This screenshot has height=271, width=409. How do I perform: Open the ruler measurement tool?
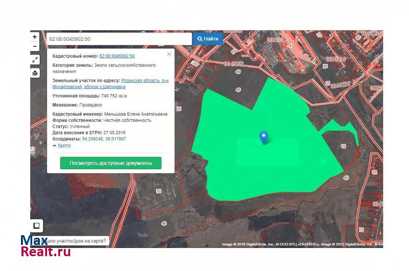coord(36,225)
